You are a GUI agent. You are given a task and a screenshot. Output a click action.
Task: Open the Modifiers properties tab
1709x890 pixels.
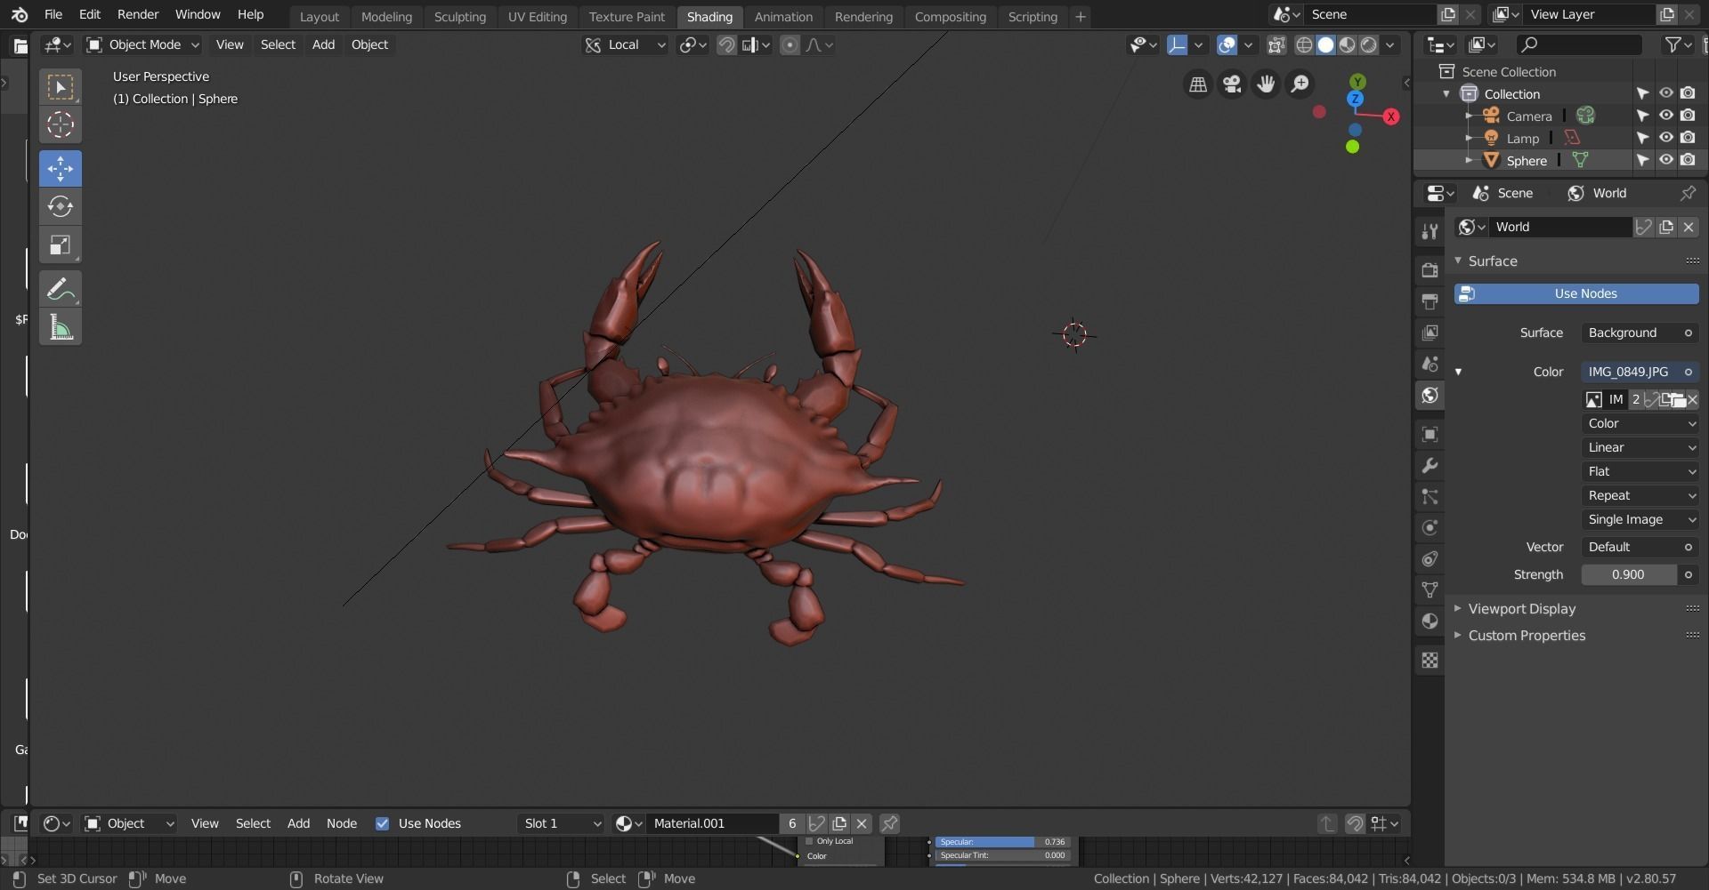[x=1430, y=465]
